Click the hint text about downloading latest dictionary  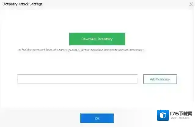point(81,50)
